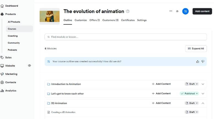
Task: Expand the Introduction to Animation module
Action: 203,84
